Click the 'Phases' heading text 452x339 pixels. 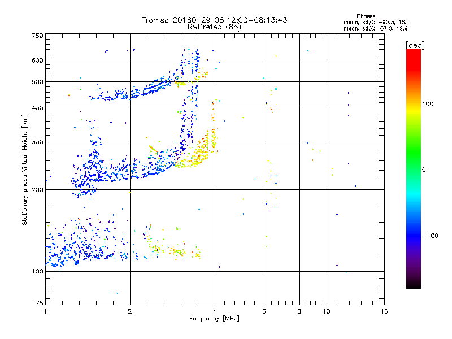click(366, 16)
